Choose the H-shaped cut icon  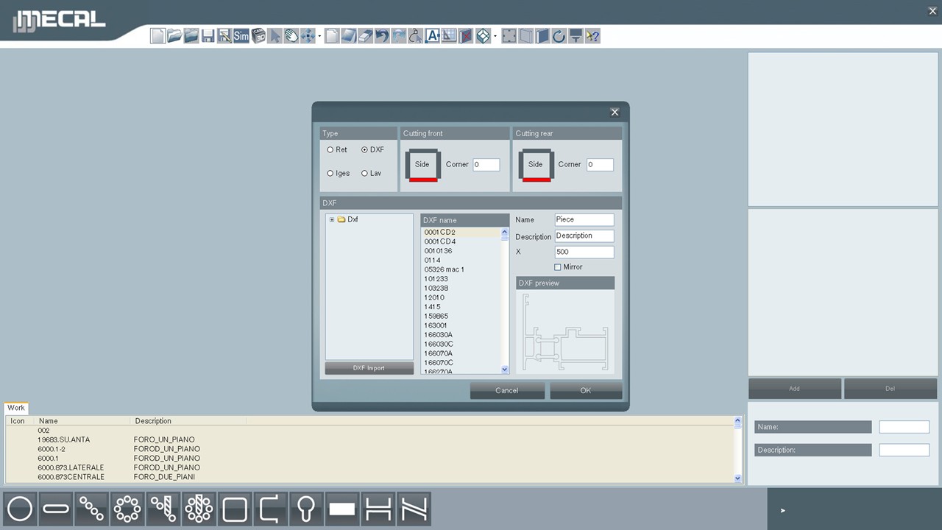click(x=378, y=509)
